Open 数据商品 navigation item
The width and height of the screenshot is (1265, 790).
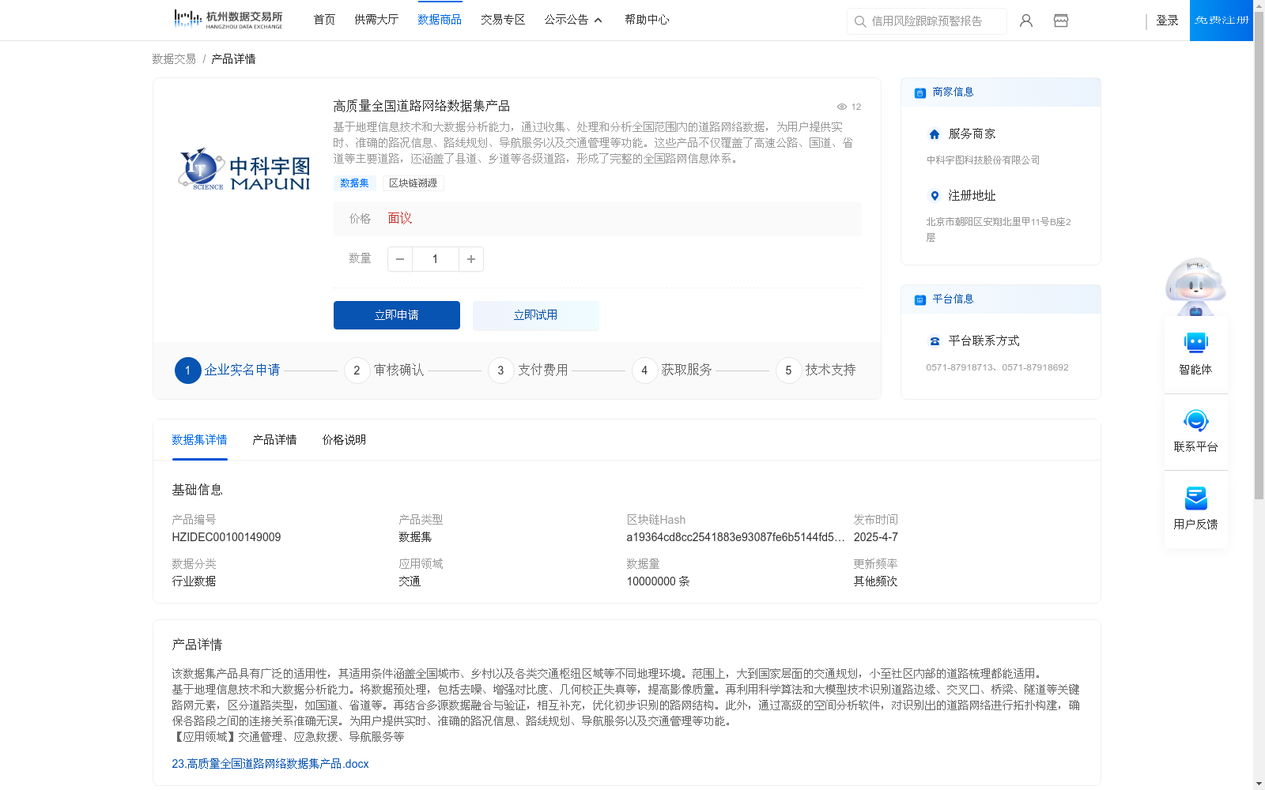[x=440, y=20]
